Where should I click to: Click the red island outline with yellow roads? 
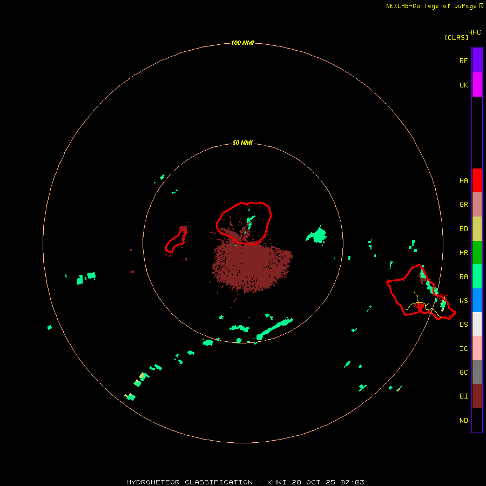tap(421, 292)
